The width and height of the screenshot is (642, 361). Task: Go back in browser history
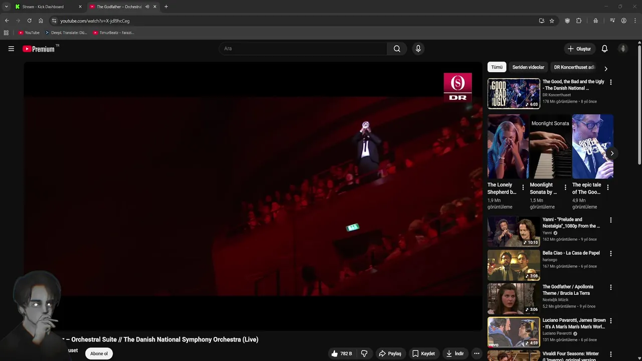[x=7, y=21]
